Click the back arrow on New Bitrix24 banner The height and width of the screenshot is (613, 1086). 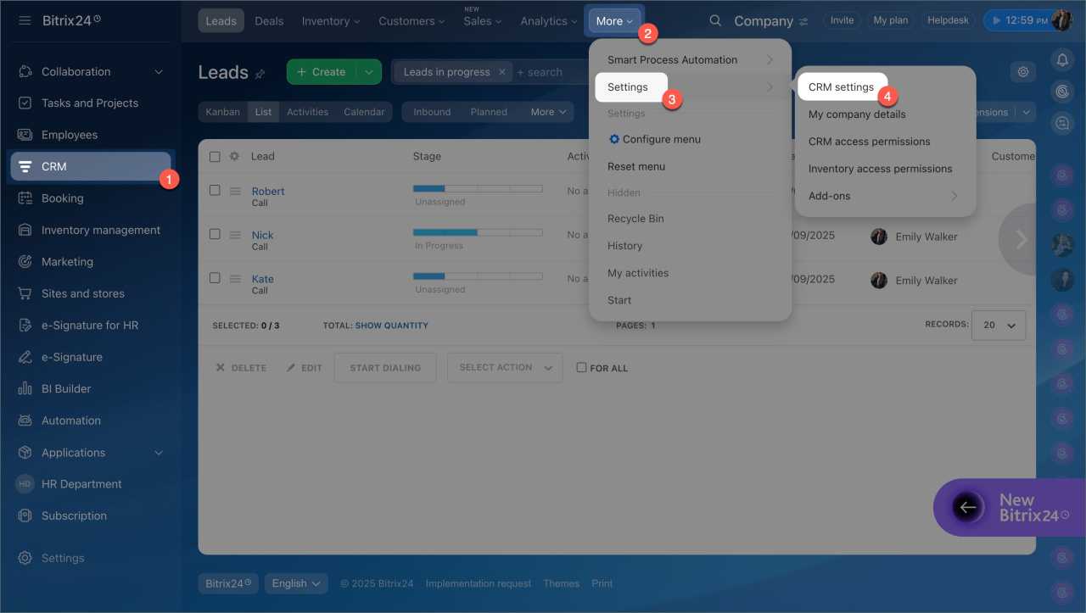[x=967, y=507]
